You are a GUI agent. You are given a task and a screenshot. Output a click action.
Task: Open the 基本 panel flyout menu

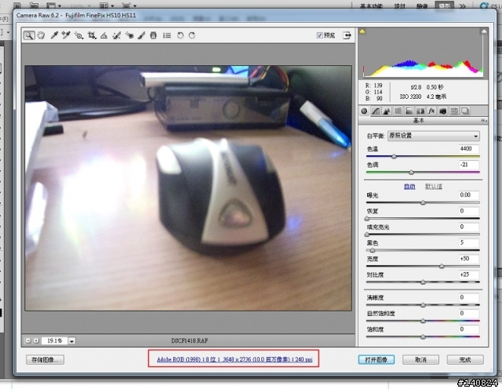point(484,121)
